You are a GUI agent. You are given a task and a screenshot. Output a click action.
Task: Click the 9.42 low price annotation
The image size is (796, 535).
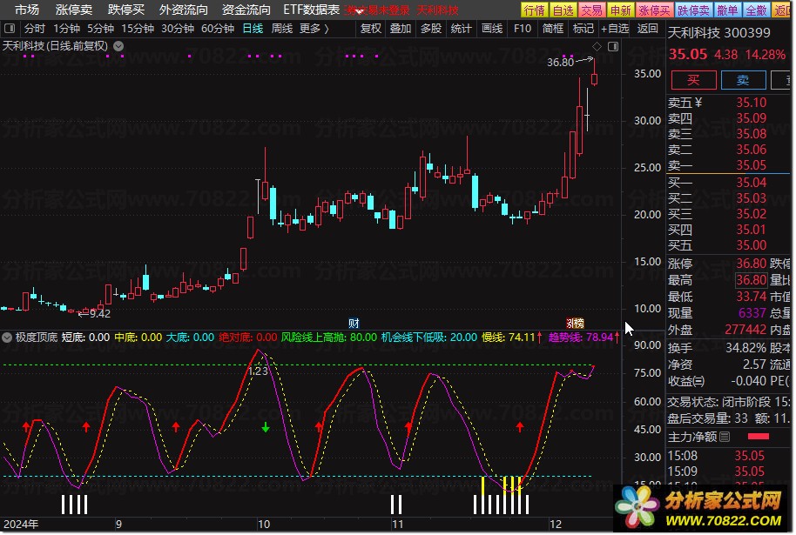[100, 314]
